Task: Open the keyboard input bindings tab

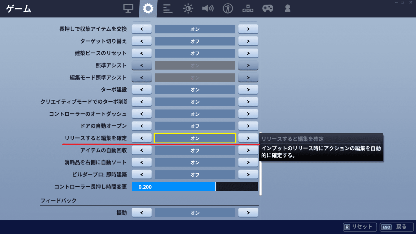Action: 248,8
